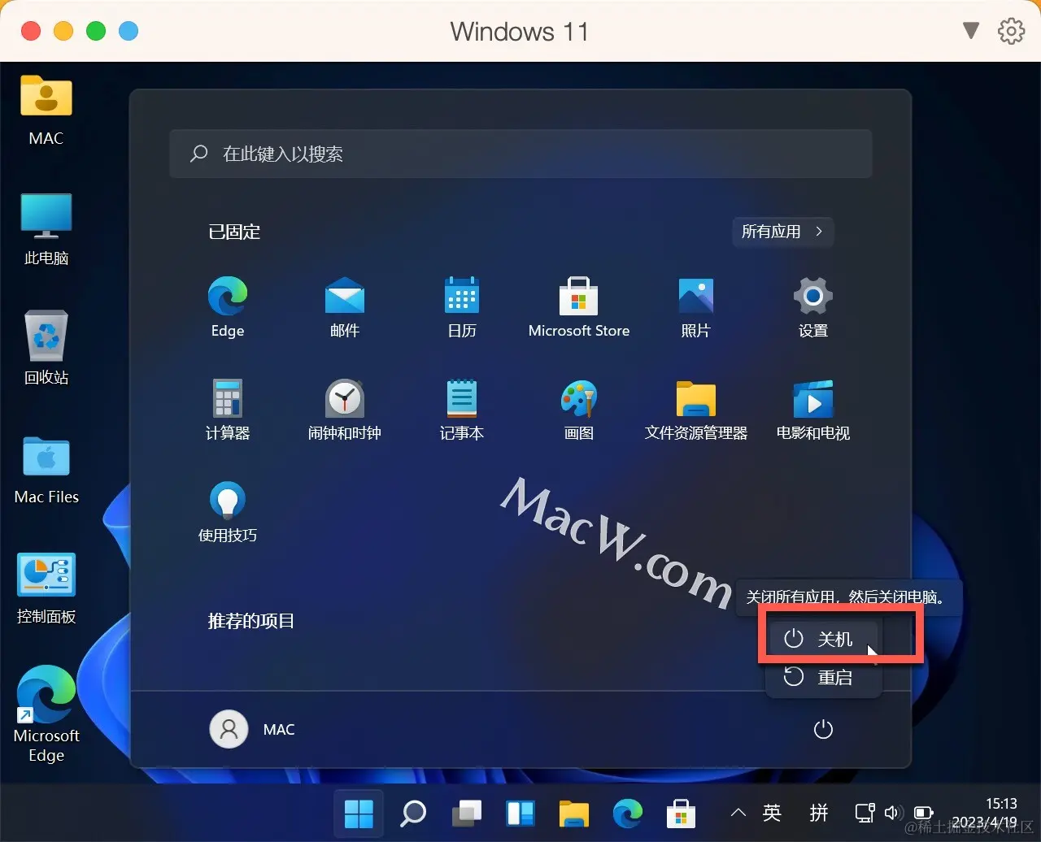This screenshot has height=842, width=1041.
Task: Open Parallels settings gear icon
Action: [1011, 31]
